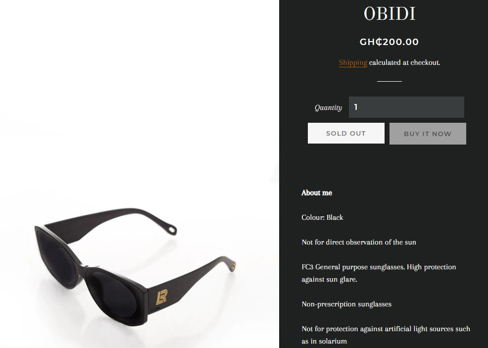Click the 'Not for direct observation of the sun' line

(x=358, y=242)
